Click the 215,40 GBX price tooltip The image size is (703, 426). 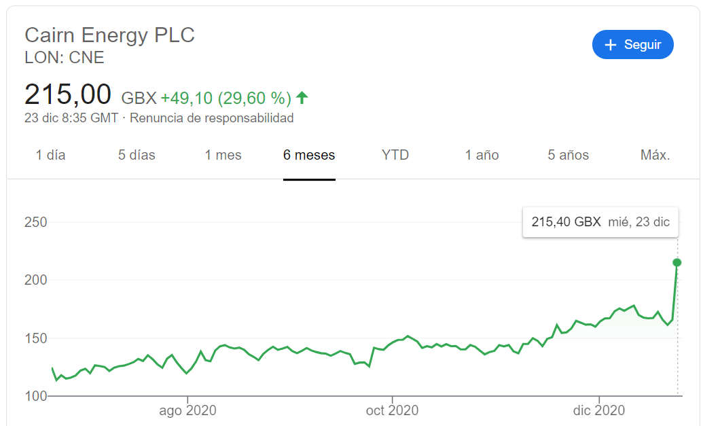pyautogui.click(x=600, y=222)
